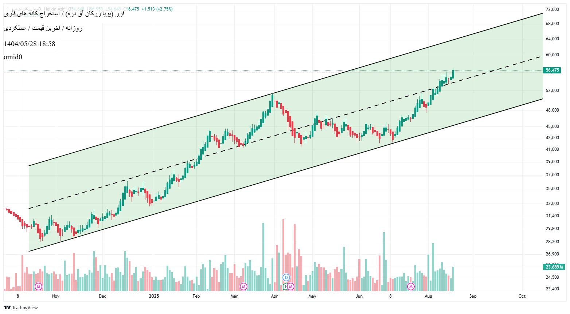
Task: Click the 31,400 price axis label
Action: pos(552,216)
